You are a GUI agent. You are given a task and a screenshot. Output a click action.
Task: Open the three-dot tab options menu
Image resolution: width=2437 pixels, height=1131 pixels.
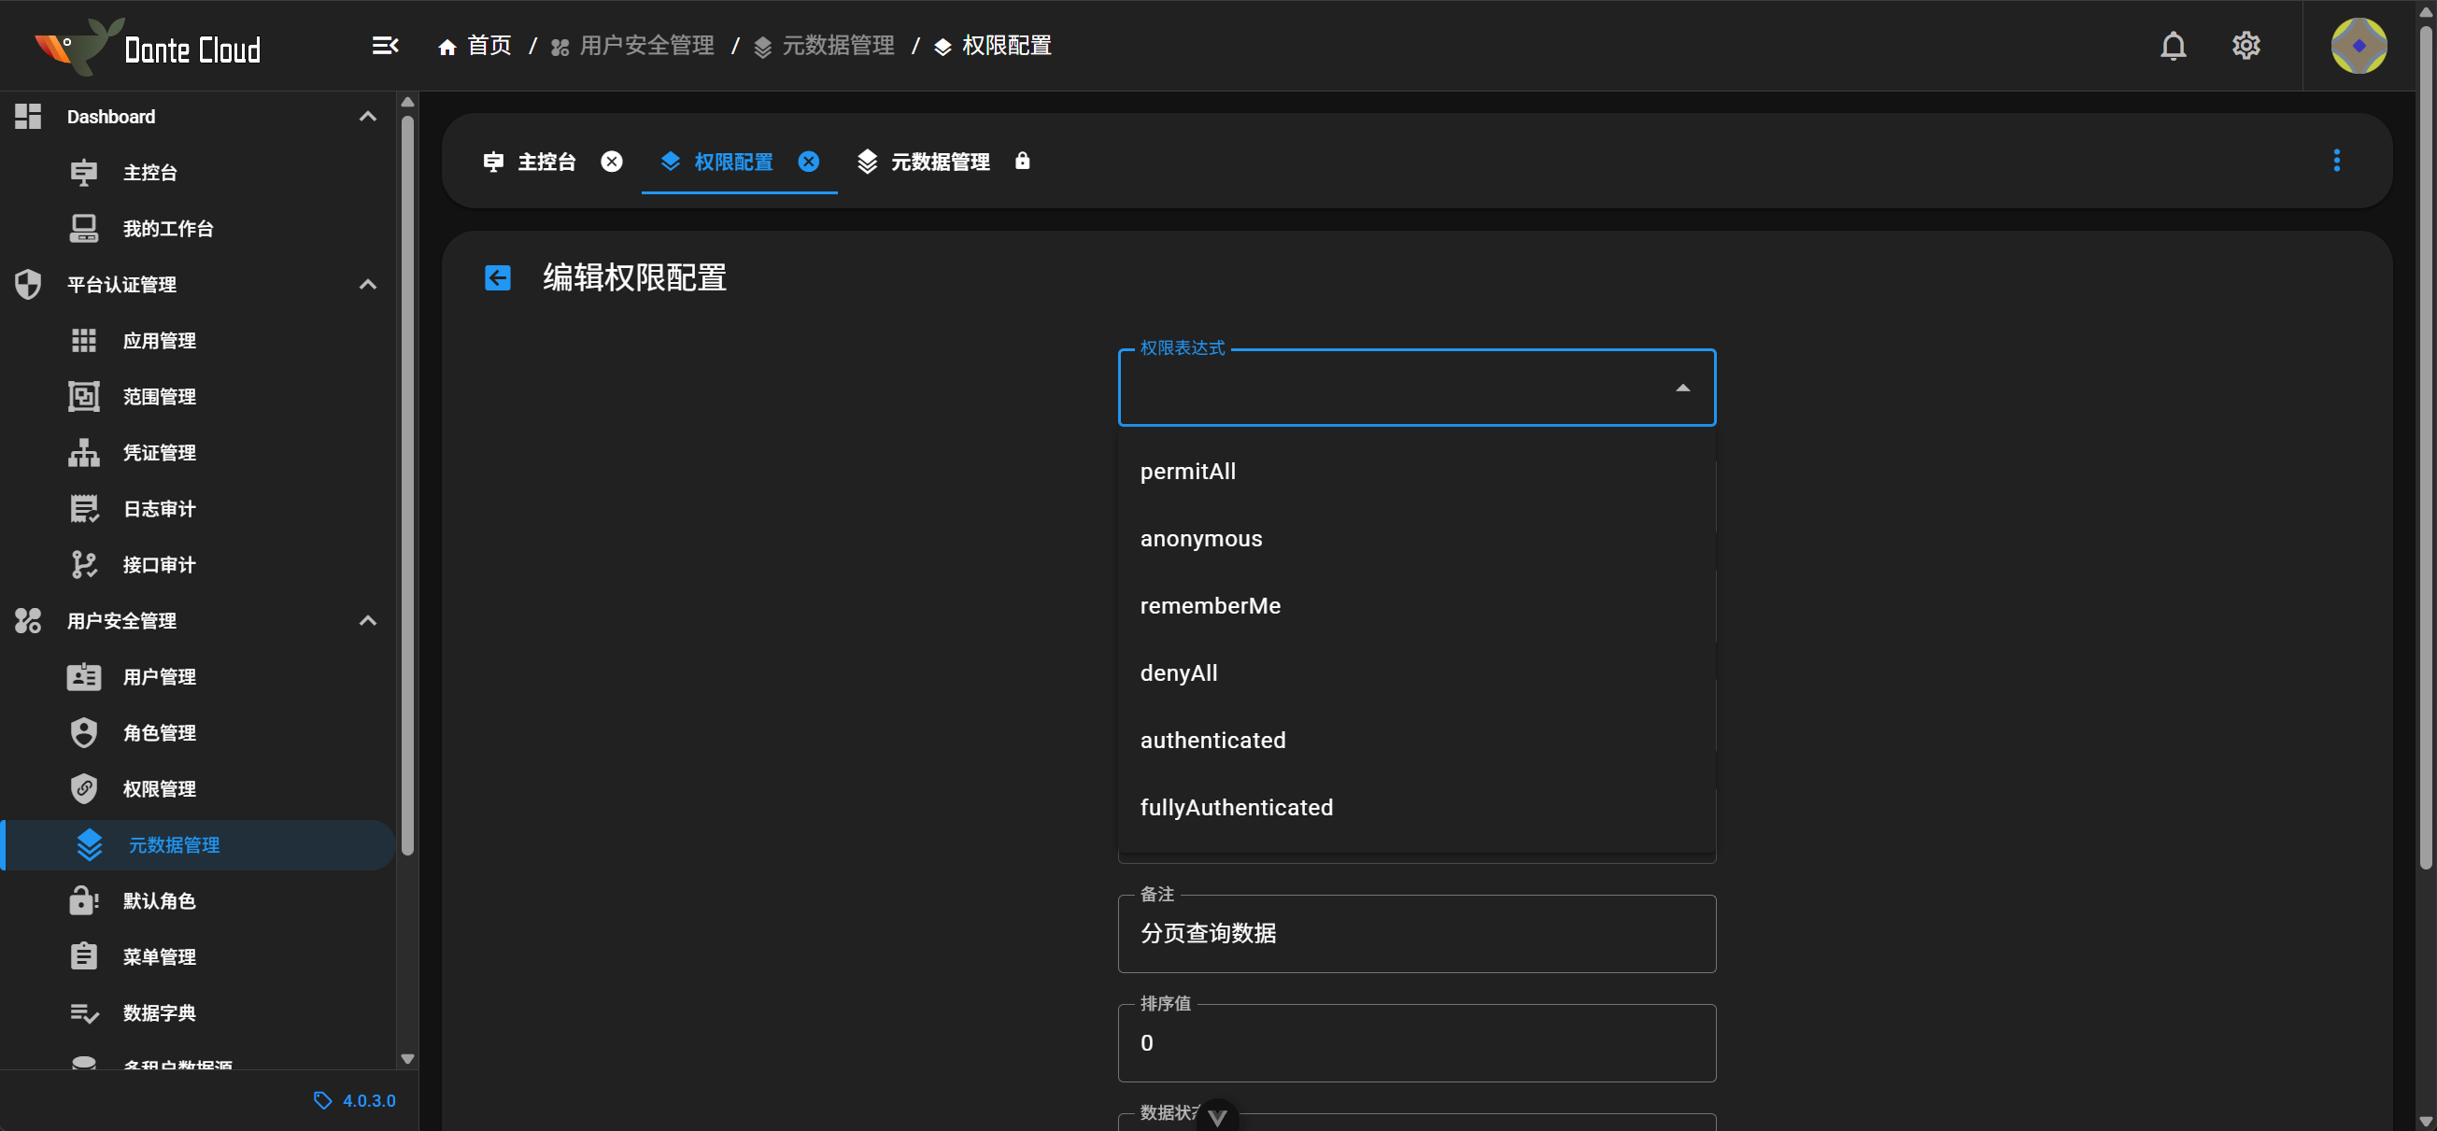(x=2337, y=161)
